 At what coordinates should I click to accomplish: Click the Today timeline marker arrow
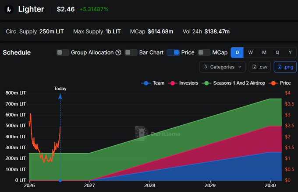point(60,96)
